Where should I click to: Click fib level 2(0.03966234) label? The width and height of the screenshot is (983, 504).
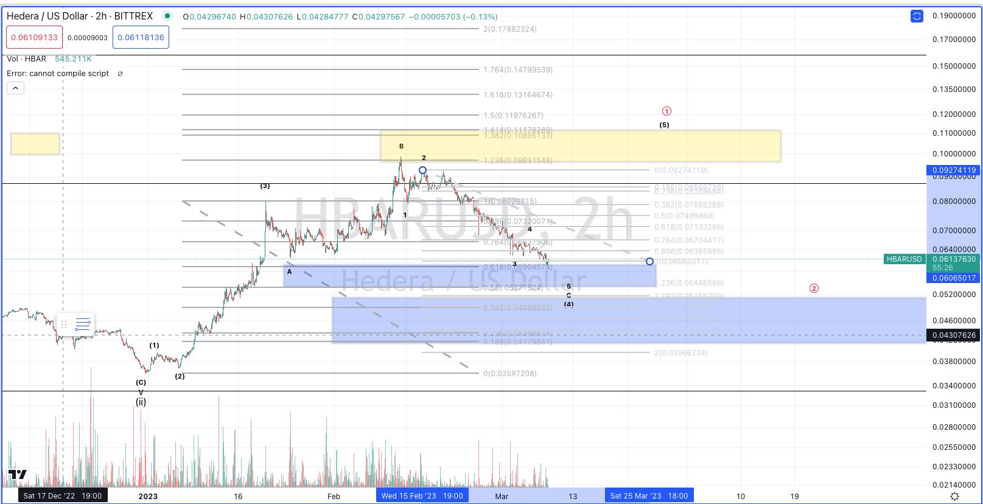click(x=681, y=353)
